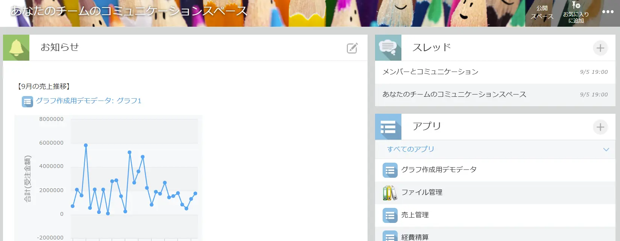Click the 公開スペース label in header
The height and width of the screenshot is (241, 620).
point(542,12)
